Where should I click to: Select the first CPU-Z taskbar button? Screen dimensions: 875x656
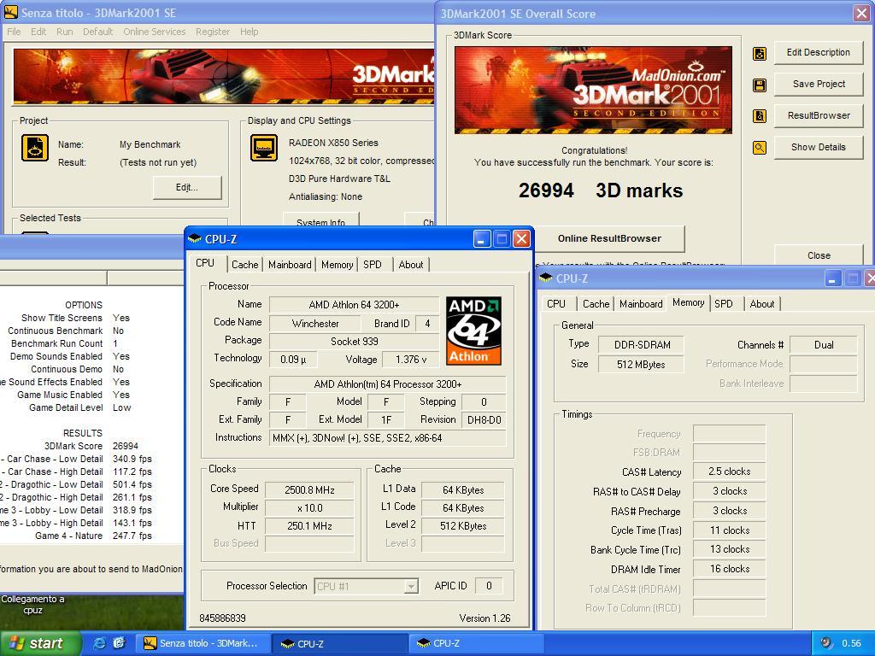[340, 643]
